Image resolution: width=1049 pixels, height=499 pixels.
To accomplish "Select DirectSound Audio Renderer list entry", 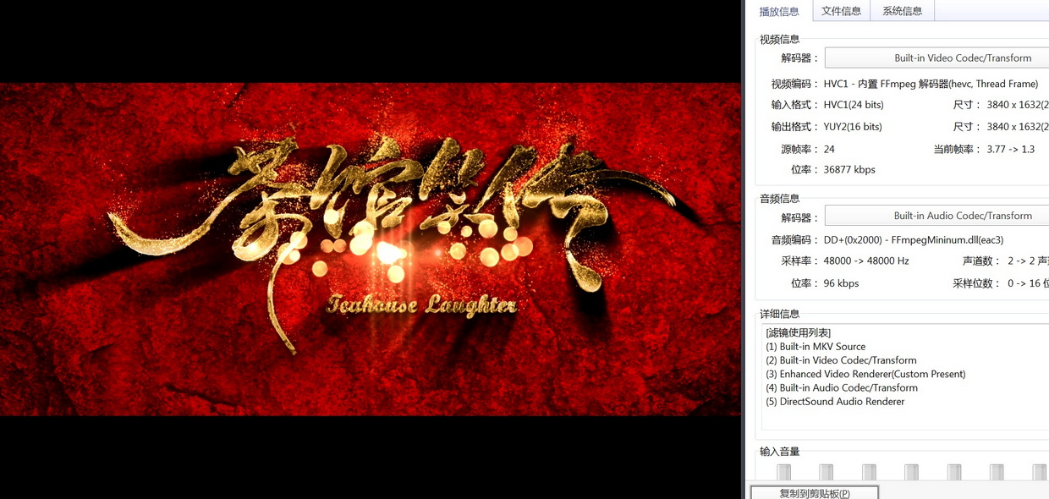I will [x=835, y=402].
